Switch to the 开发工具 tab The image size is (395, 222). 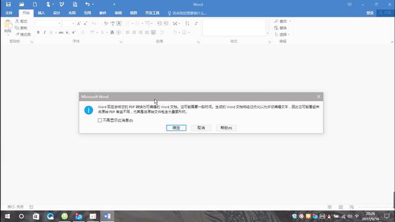pos(152,13)
